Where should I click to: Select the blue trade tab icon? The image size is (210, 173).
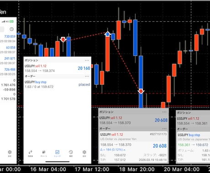coord(58,153)
